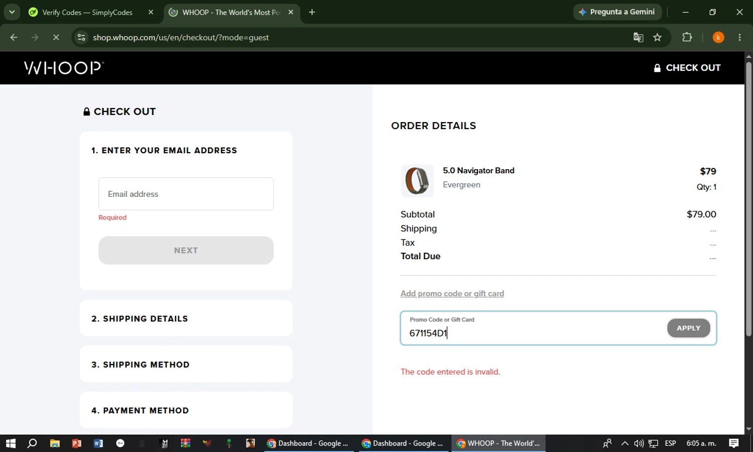The height and width of the screenshot is (452, 753).
Task: Open the tab search dropdown arrow
Action: click(12, 12)
